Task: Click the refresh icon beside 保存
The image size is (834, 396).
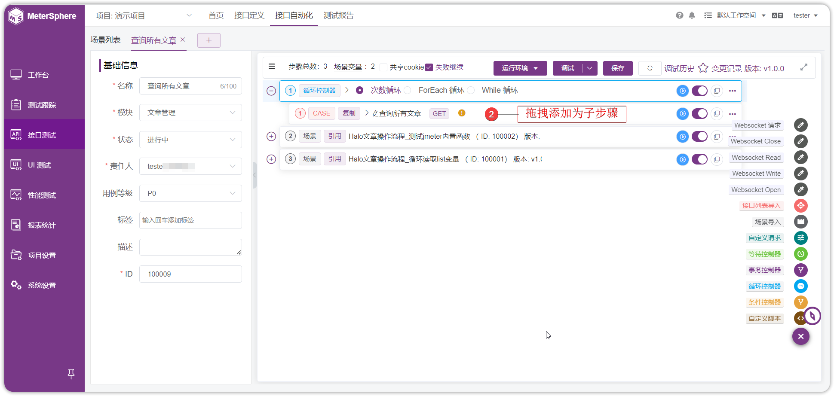Action: (650, 68)
